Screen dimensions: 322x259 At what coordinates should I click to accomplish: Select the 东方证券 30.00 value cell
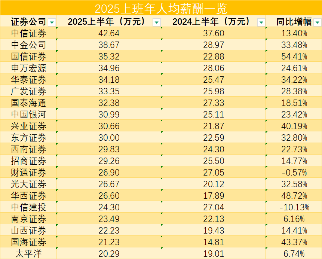[x=108, y=137]
